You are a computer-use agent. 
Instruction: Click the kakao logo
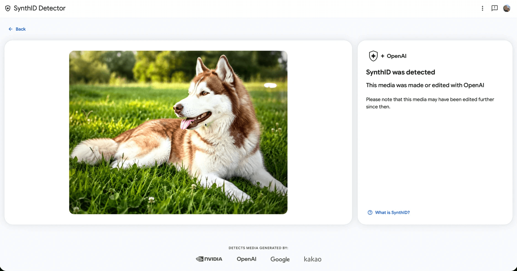click(313, 259)
